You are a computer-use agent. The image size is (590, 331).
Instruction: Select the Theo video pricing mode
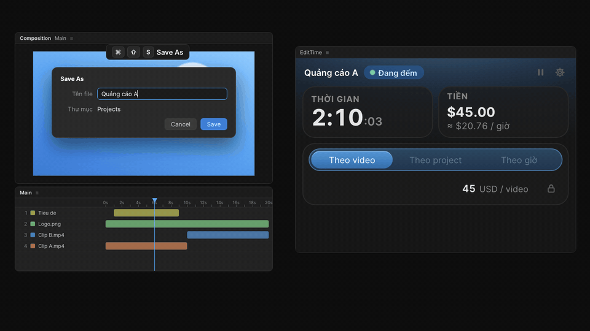[352, 160]
